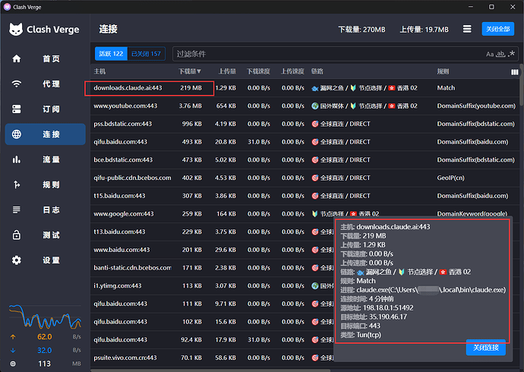Toggle match whole word (ab) filter
524x372 pixels.
(500, 54)
